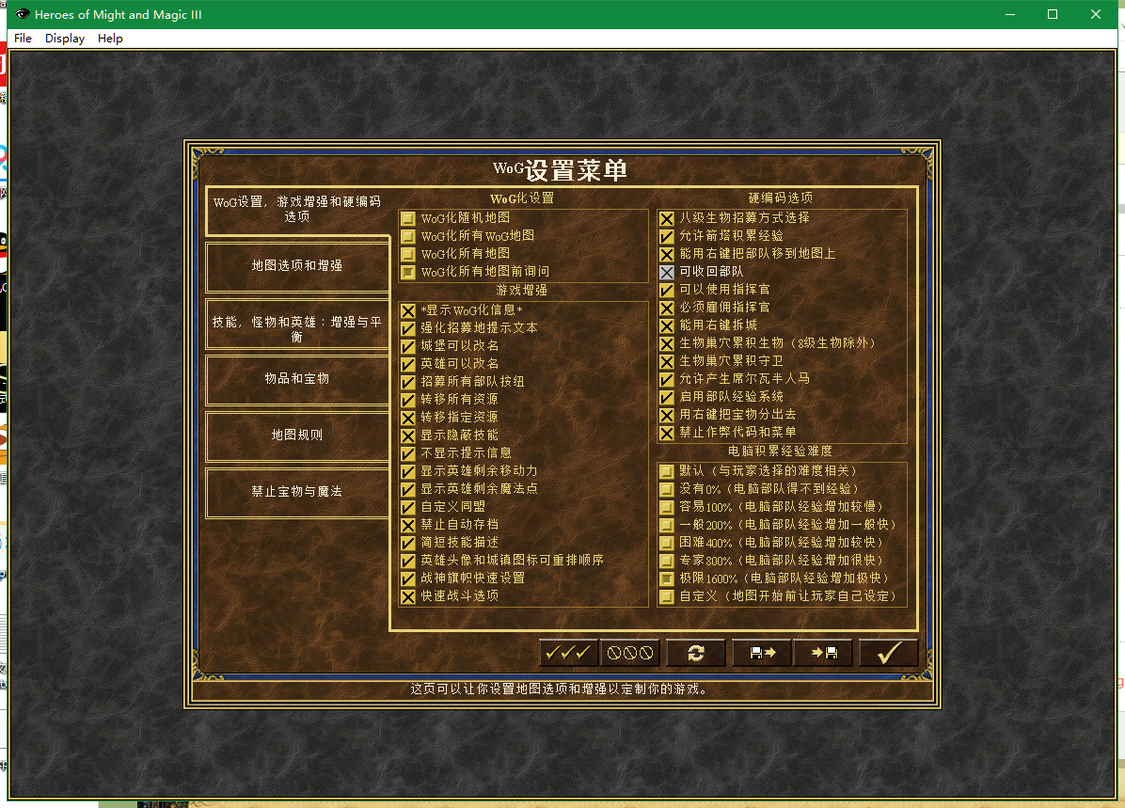The height and width of the screenshot is (808, 1125).
Task: Toggle 战神旗帜快速设置 checkbox
Action: coord(408,578)
